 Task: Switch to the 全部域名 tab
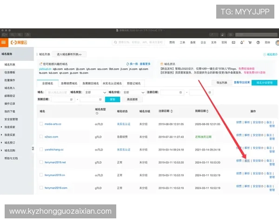(x=47, y=84)
